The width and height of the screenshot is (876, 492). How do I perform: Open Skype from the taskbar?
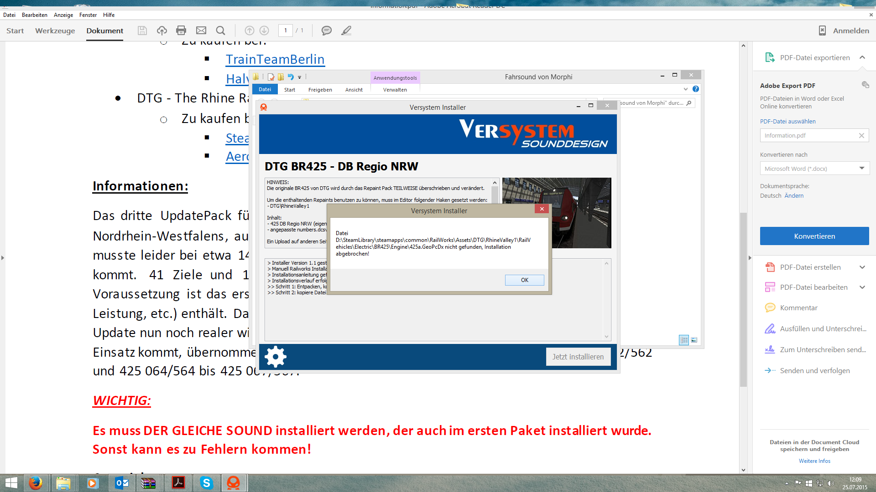point(206,483)
